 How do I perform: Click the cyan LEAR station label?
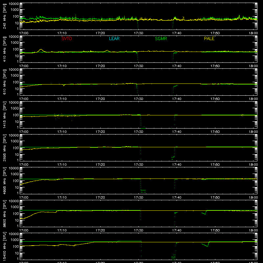(114, 38)
